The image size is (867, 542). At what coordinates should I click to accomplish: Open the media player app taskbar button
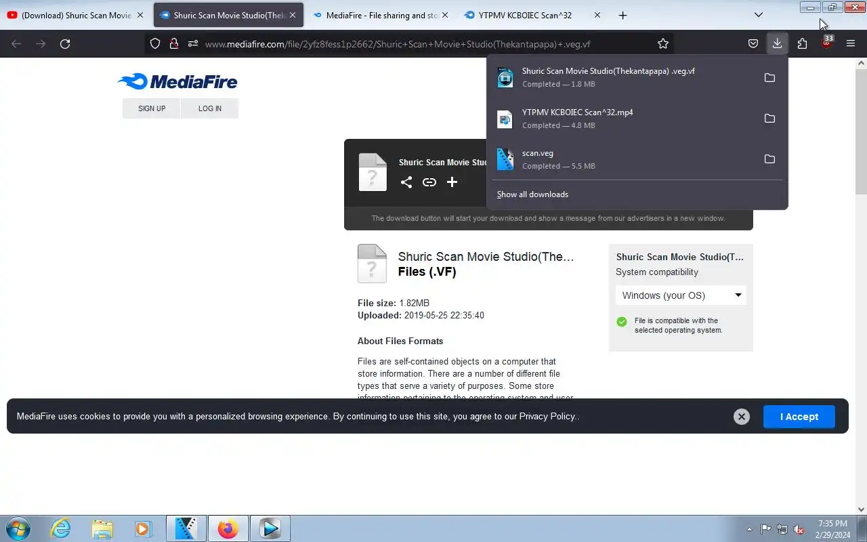pyautogui.click(x=270, y=528)
